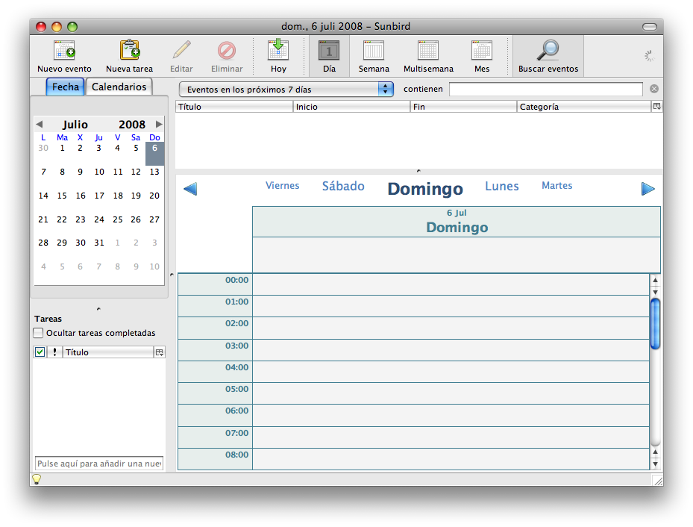Sort tasks by Título column
This screenshot has width=693, height=527.
click(x=108, y=352)
